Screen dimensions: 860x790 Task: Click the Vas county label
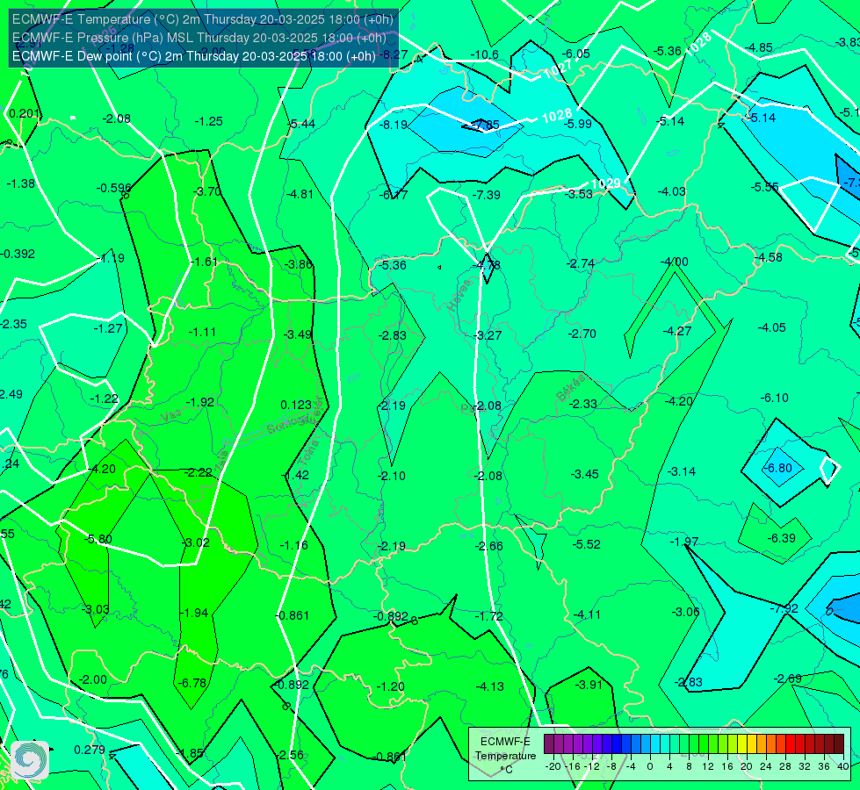(171, 416)
